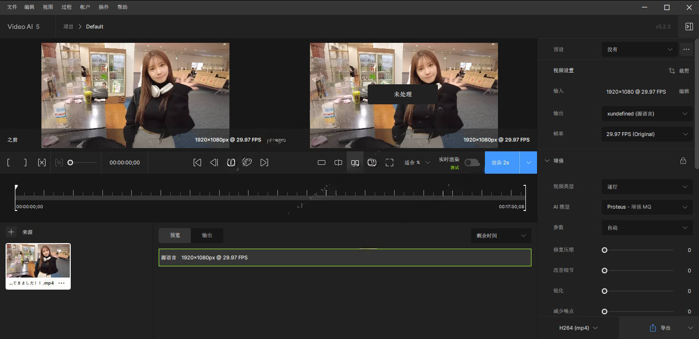
Task: Open the 预设 preset dropdown
Action: pyautogui.click(x=639, y=49)
